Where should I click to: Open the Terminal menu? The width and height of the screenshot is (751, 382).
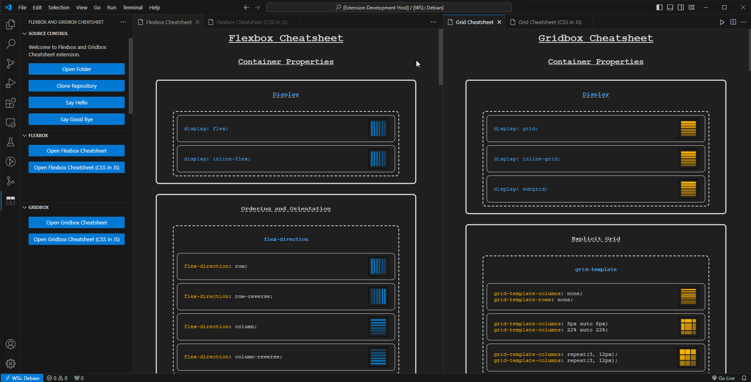click(133, 7)
